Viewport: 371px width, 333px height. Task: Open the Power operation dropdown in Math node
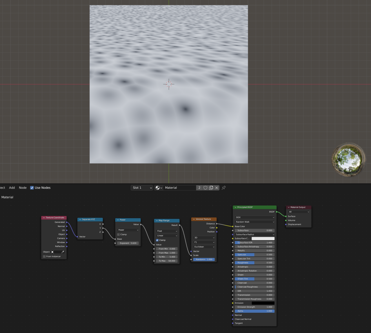click(x=128, y=230)
